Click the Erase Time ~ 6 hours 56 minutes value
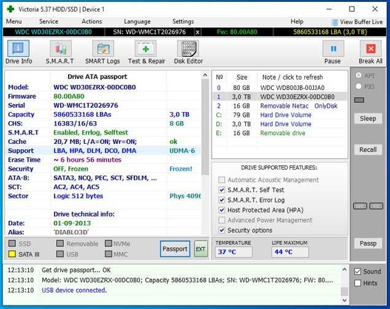390x309 pixels. click(x=87, y=160)
